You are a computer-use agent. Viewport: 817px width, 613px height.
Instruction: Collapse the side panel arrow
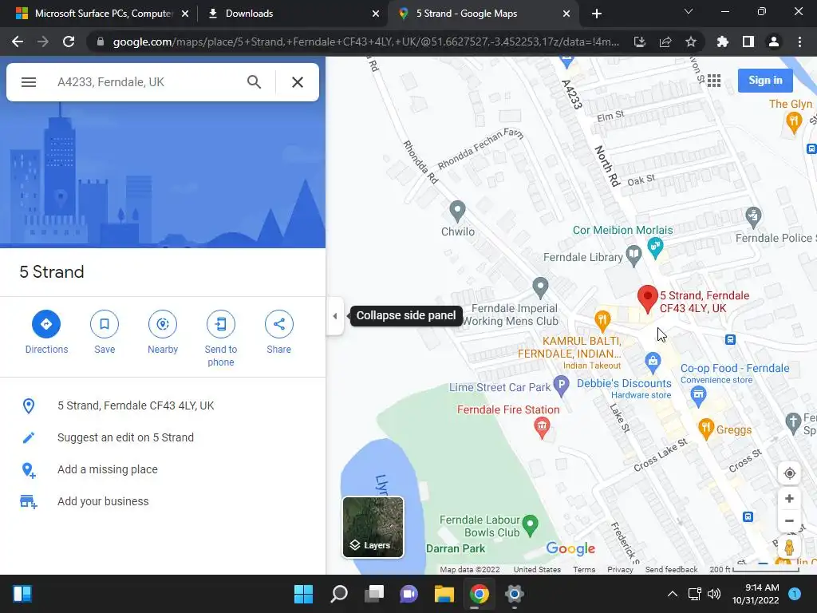(x=334, y=316)
